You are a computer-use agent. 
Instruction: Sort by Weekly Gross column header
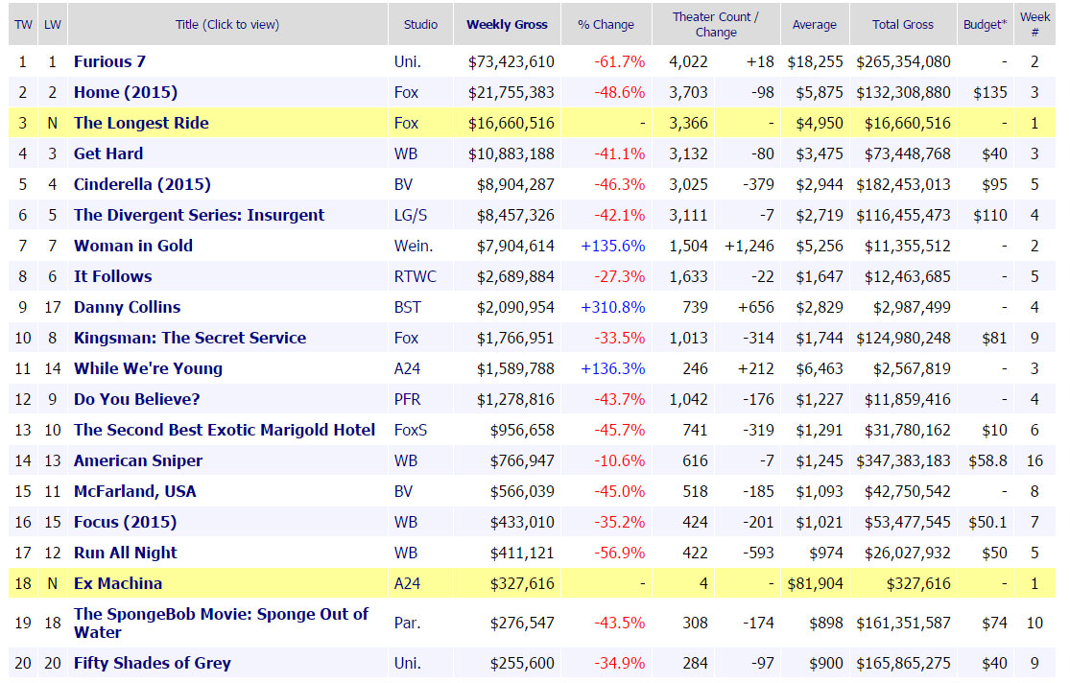click(x=507, y=25)
